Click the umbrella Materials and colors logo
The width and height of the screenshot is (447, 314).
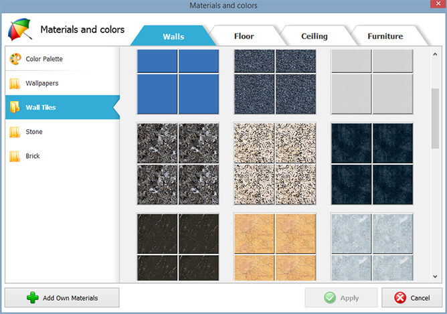[19, 30]
